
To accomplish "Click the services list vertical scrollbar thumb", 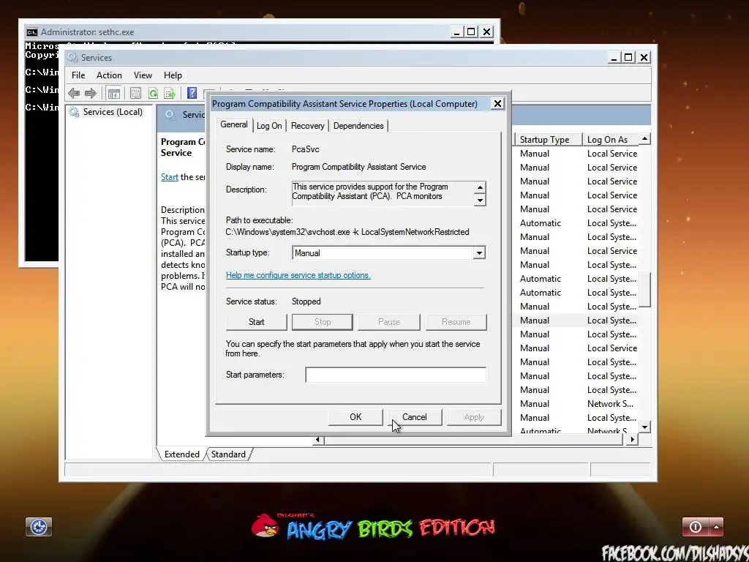I will 644,290.
